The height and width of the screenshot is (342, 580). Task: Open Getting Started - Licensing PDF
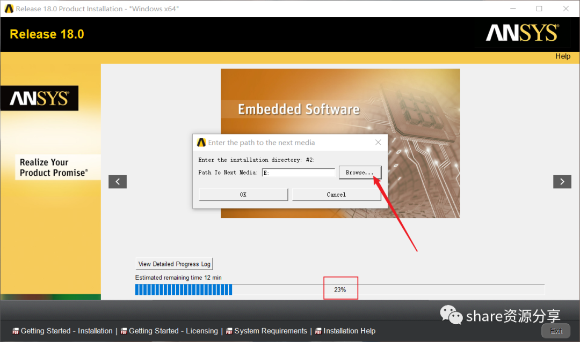(x=173, y=331)
